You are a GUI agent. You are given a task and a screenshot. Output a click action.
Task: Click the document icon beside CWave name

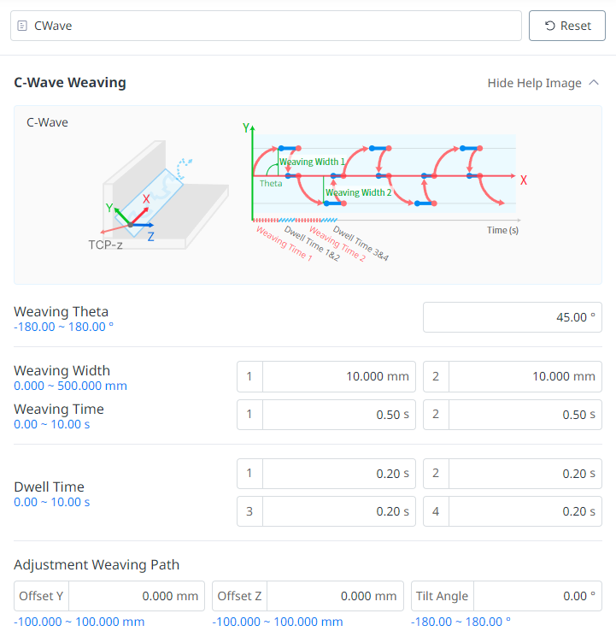tap(22, 26)
